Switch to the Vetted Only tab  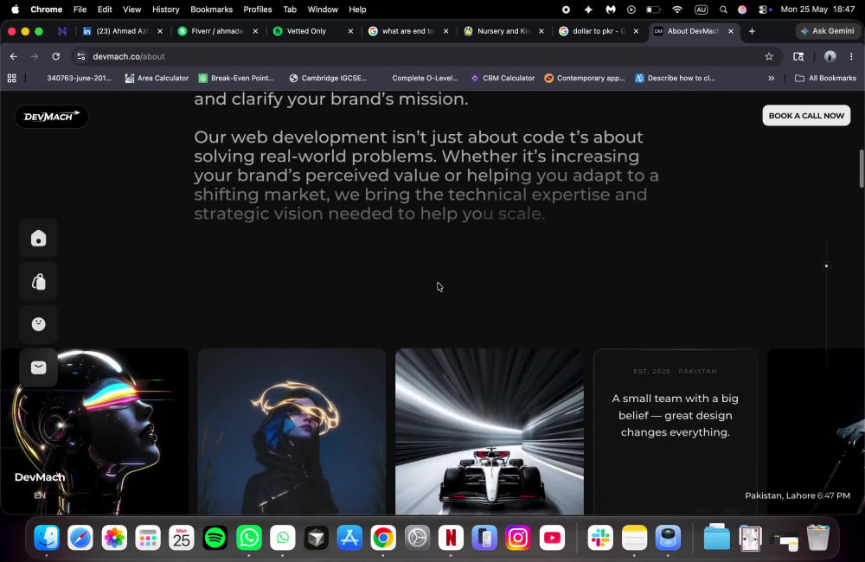pyautogui.click(x=313, y=31)
